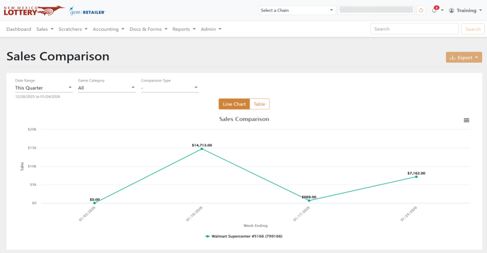Switch to Line Chart view
Image resolution: width=487 pixels, height=253 pixels.
click(234, 104)
